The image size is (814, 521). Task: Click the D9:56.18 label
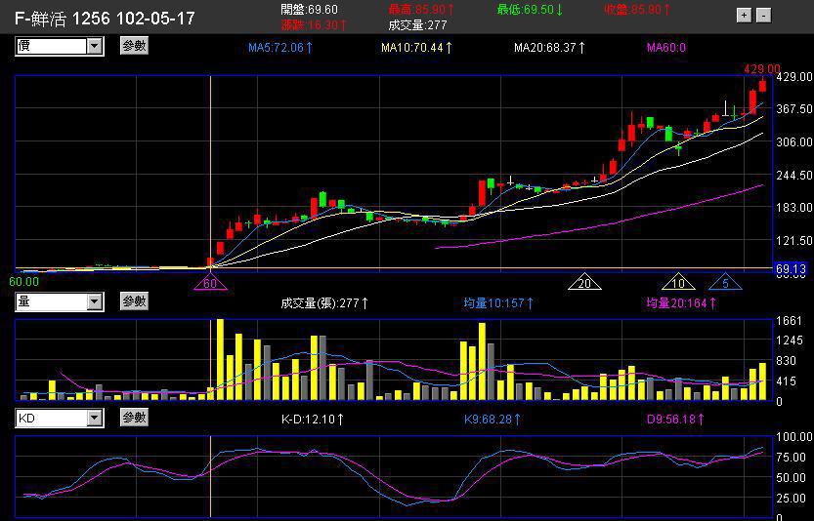point(675,419)
